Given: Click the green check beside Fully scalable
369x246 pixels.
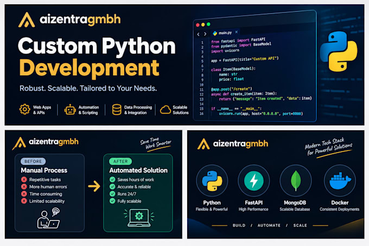Looking at the screenshot, I should click(112, 201).
